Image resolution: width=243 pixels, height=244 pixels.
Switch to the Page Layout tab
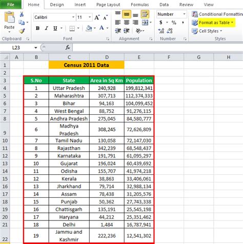(x=108, y=5)
